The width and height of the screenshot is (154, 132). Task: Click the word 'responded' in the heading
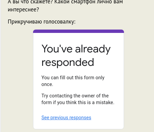click(68, 62)
